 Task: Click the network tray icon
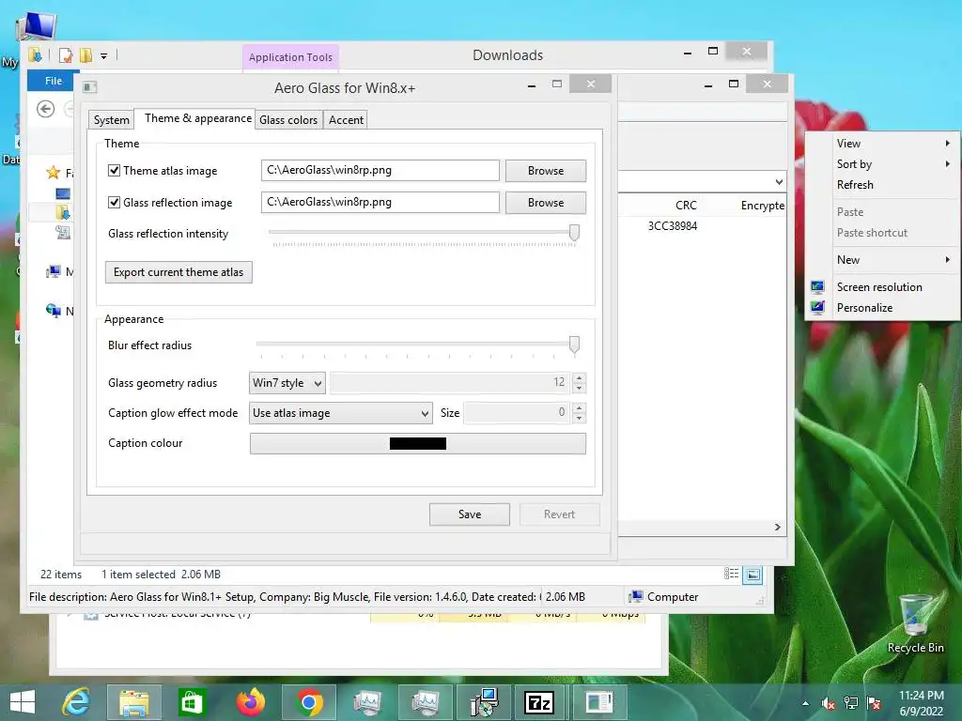tap(851, 703)
